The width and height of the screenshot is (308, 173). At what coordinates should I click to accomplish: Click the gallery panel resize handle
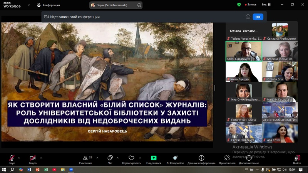(x=214, y=88)
